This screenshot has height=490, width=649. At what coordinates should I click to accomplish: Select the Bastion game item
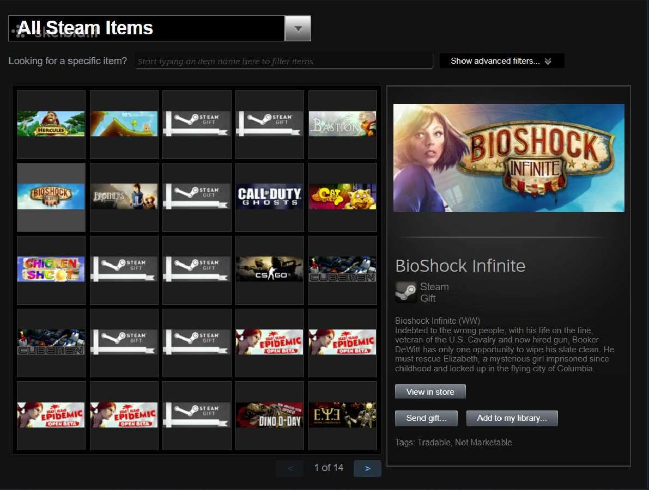(x=342, y=124)
